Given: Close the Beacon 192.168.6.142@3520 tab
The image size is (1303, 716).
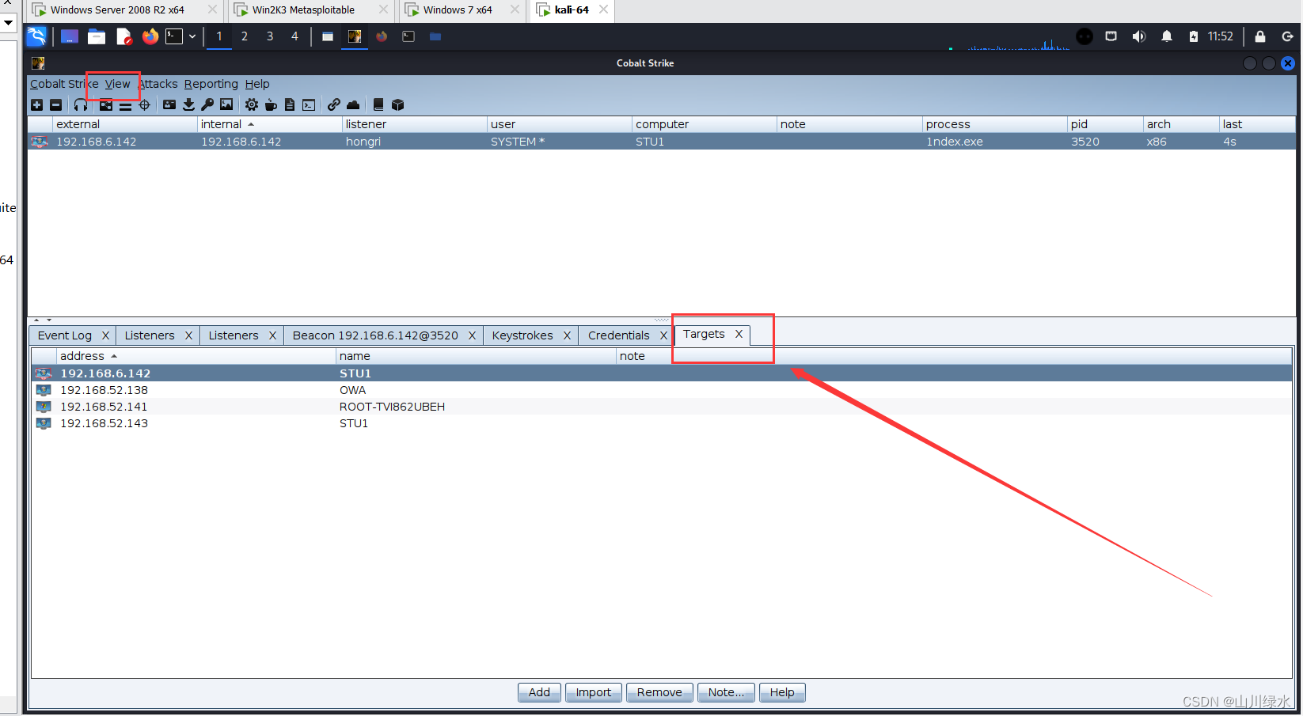Looking at the screenshot, I should click(x=472, y=335).
